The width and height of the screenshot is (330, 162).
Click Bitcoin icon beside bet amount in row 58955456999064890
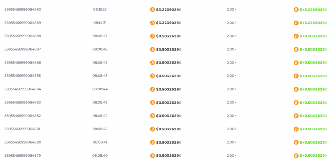(152, 10)
